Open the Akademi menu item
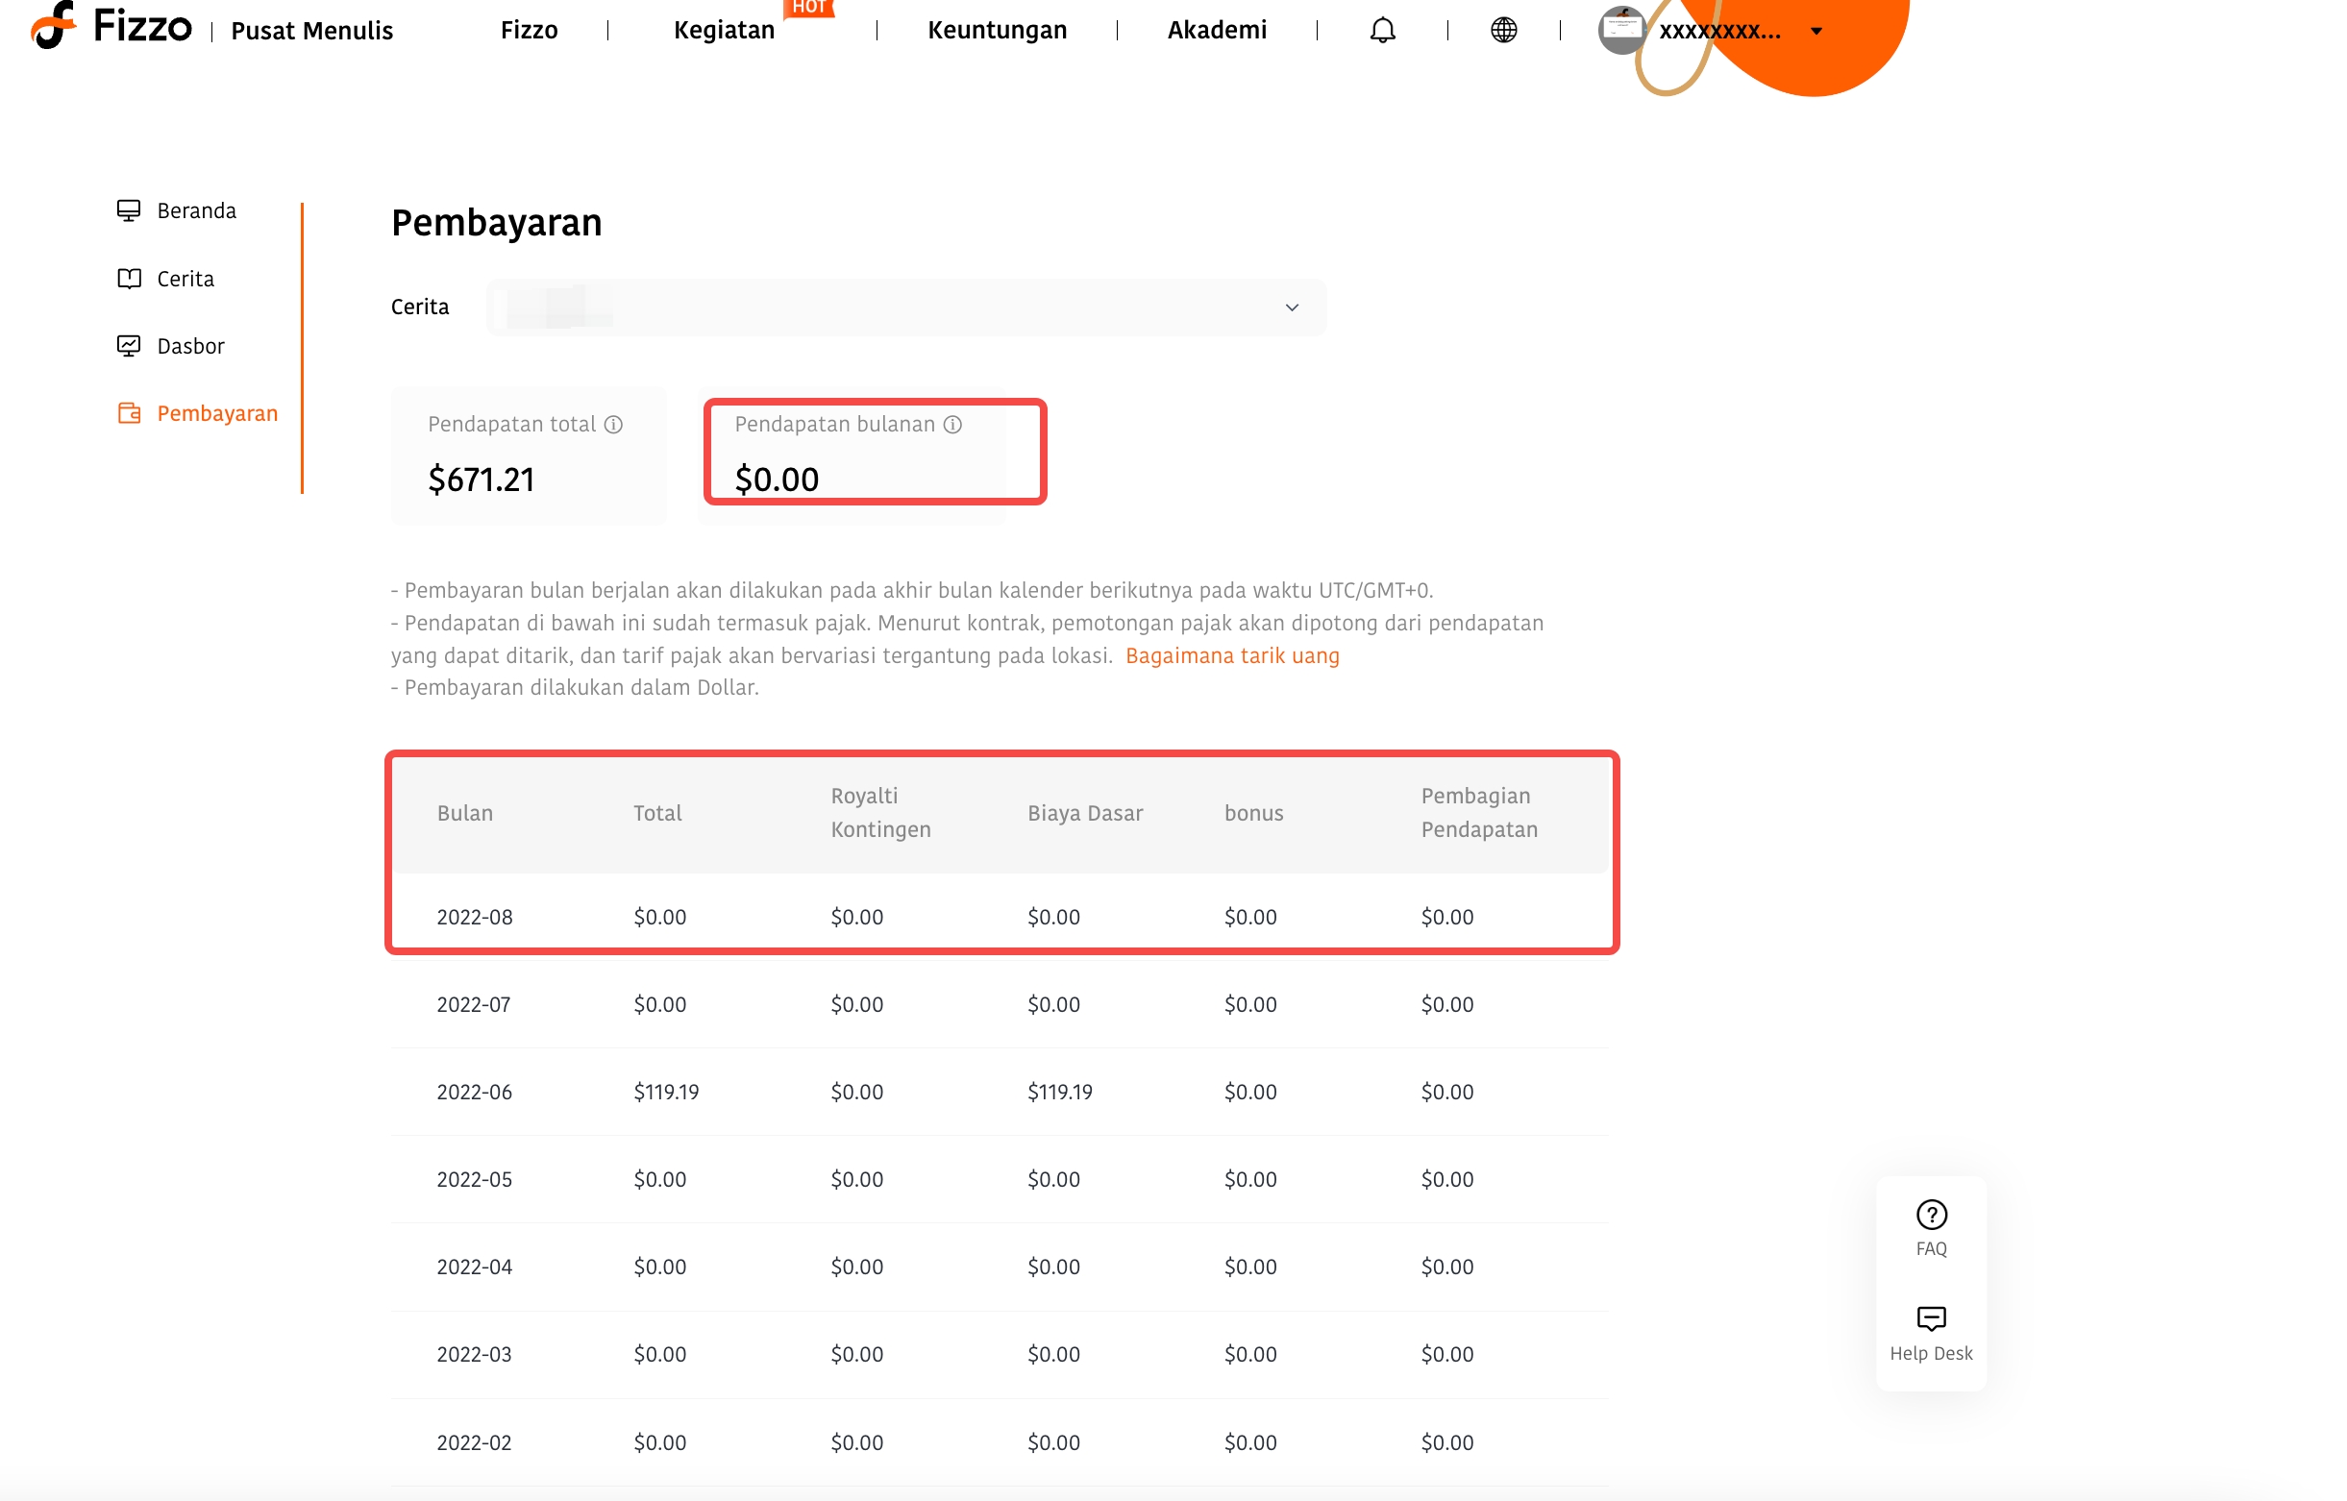 coord(1217,30)
